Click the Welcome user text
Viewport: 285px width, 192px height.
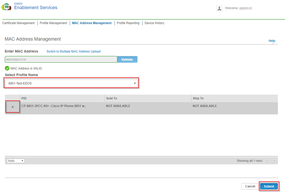(238, 8)
